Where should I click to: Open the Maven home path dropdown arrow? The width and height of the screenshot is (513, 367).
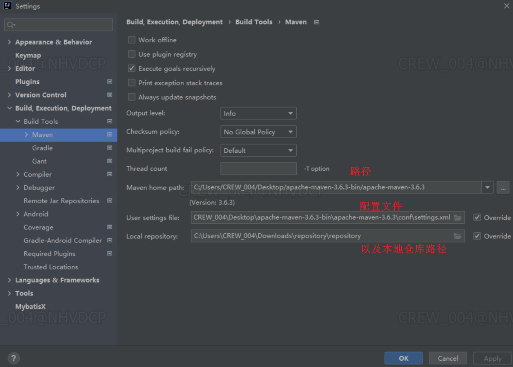click(488, 187)
